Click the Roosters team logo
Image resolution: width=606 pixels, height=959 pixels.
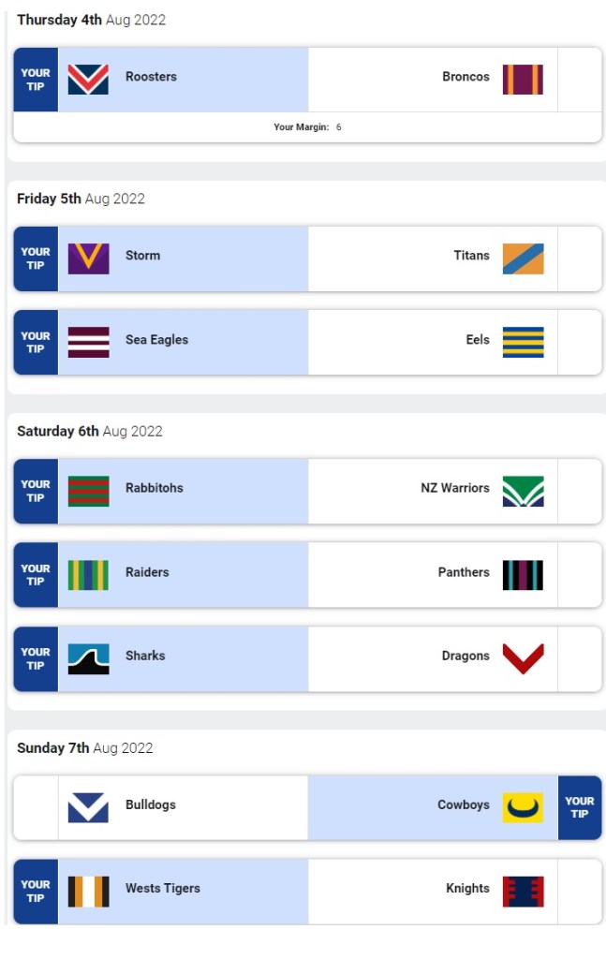[x=88, y=80]
